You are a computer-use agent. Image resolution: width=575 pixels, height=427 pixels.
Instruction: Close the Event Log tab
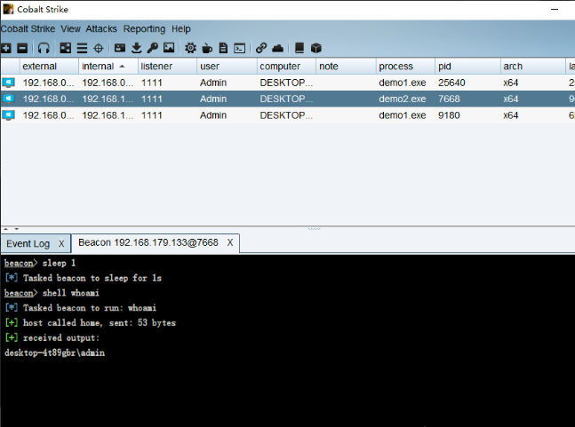[x=61, y=243]
